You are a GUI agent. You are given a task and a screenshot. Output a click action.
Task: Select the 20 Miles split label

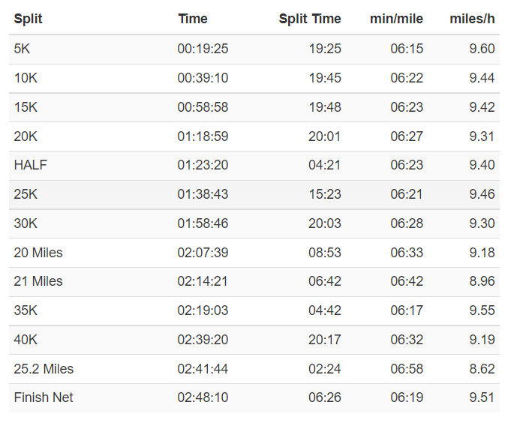coord(38,253)
